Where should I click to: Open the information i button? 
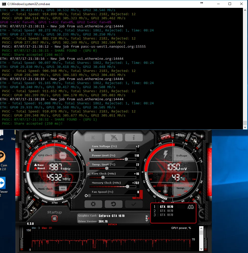134,138
